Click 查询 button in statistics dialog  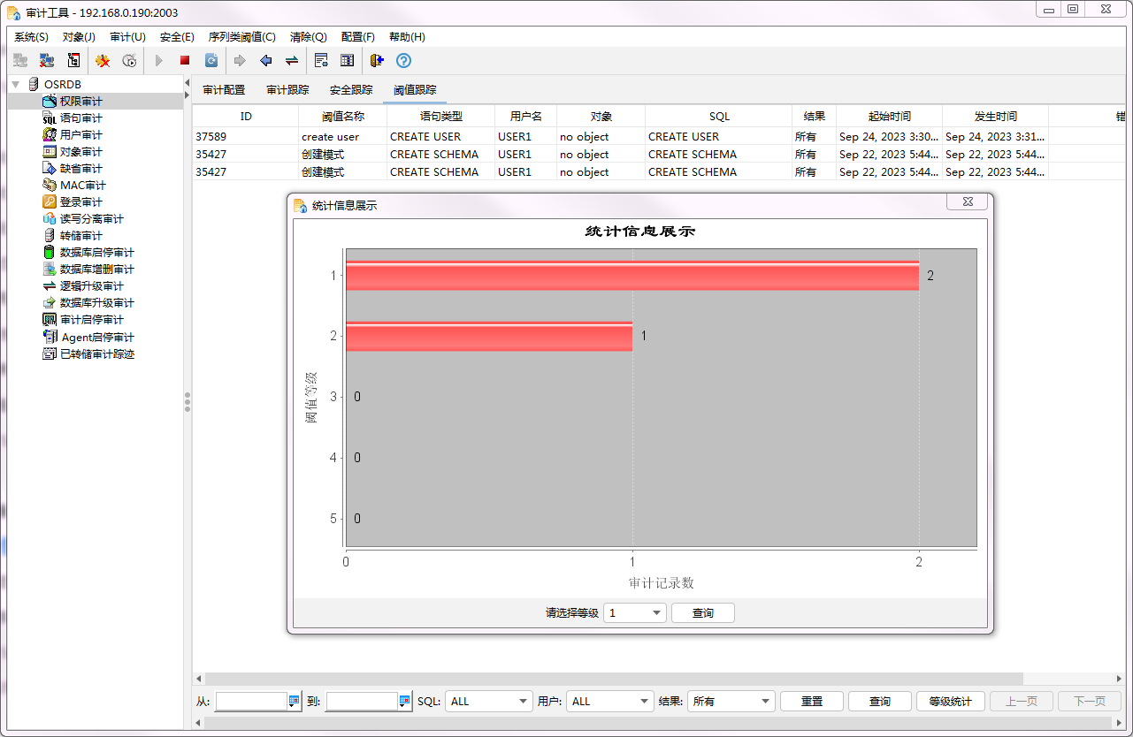coord(702,613)
